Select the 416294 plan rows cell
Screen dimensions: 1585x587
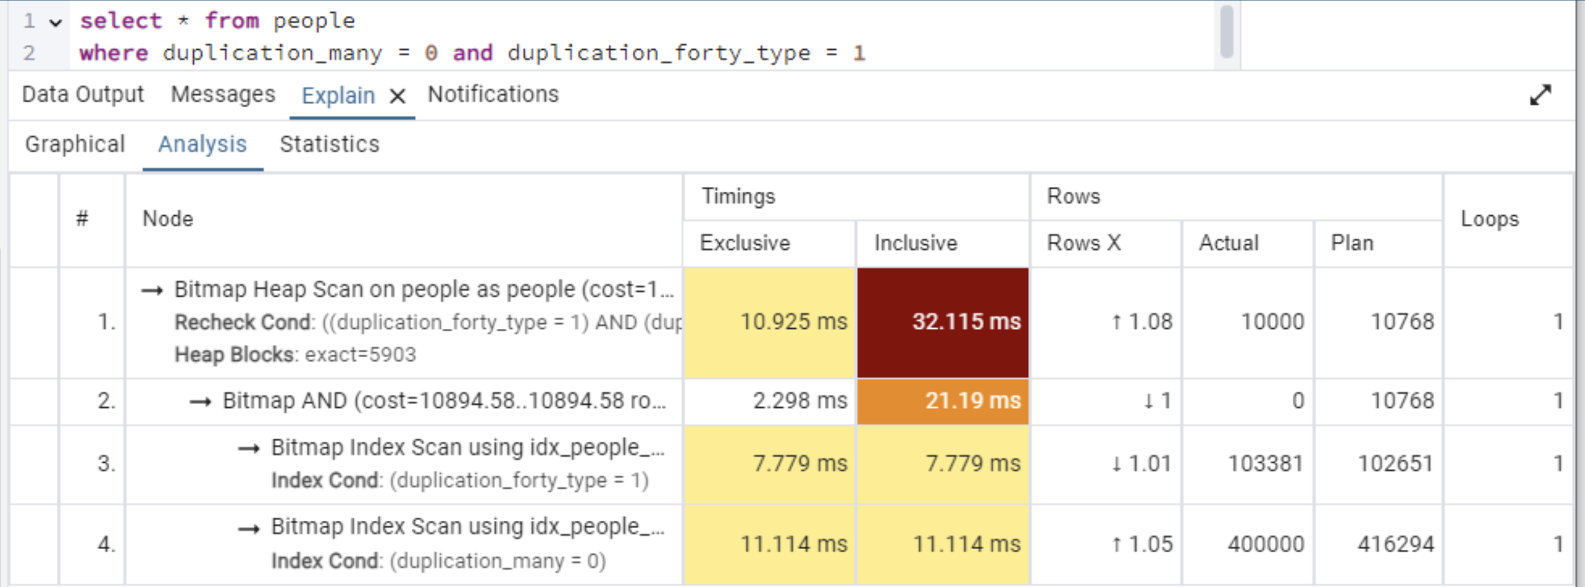pos(1379,545)
